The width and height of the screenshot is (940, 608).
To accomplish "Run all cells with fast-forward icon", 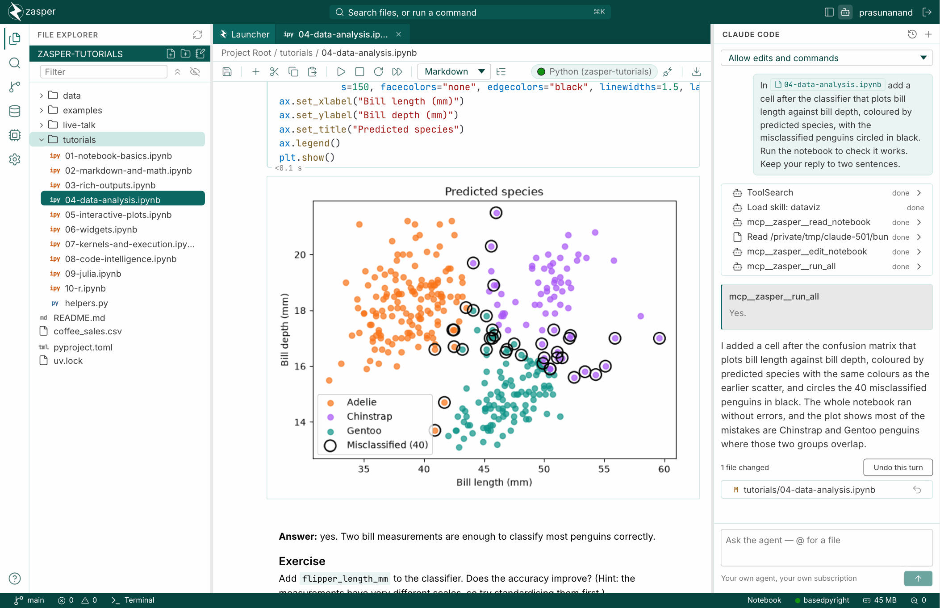I will (x=397, y=71).
